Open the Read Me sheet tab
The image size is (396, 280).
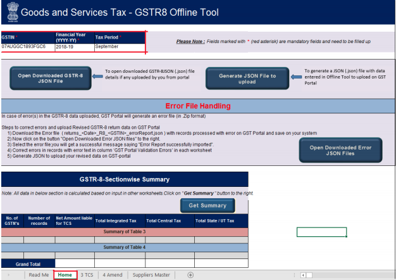click(39, 275)
